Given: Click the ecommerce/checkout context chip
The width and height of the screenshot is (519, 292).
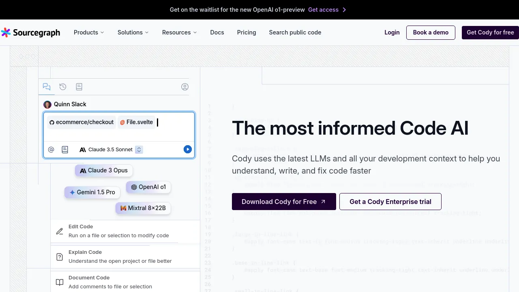Looking at the screenshot, I should tap(81, 122).
